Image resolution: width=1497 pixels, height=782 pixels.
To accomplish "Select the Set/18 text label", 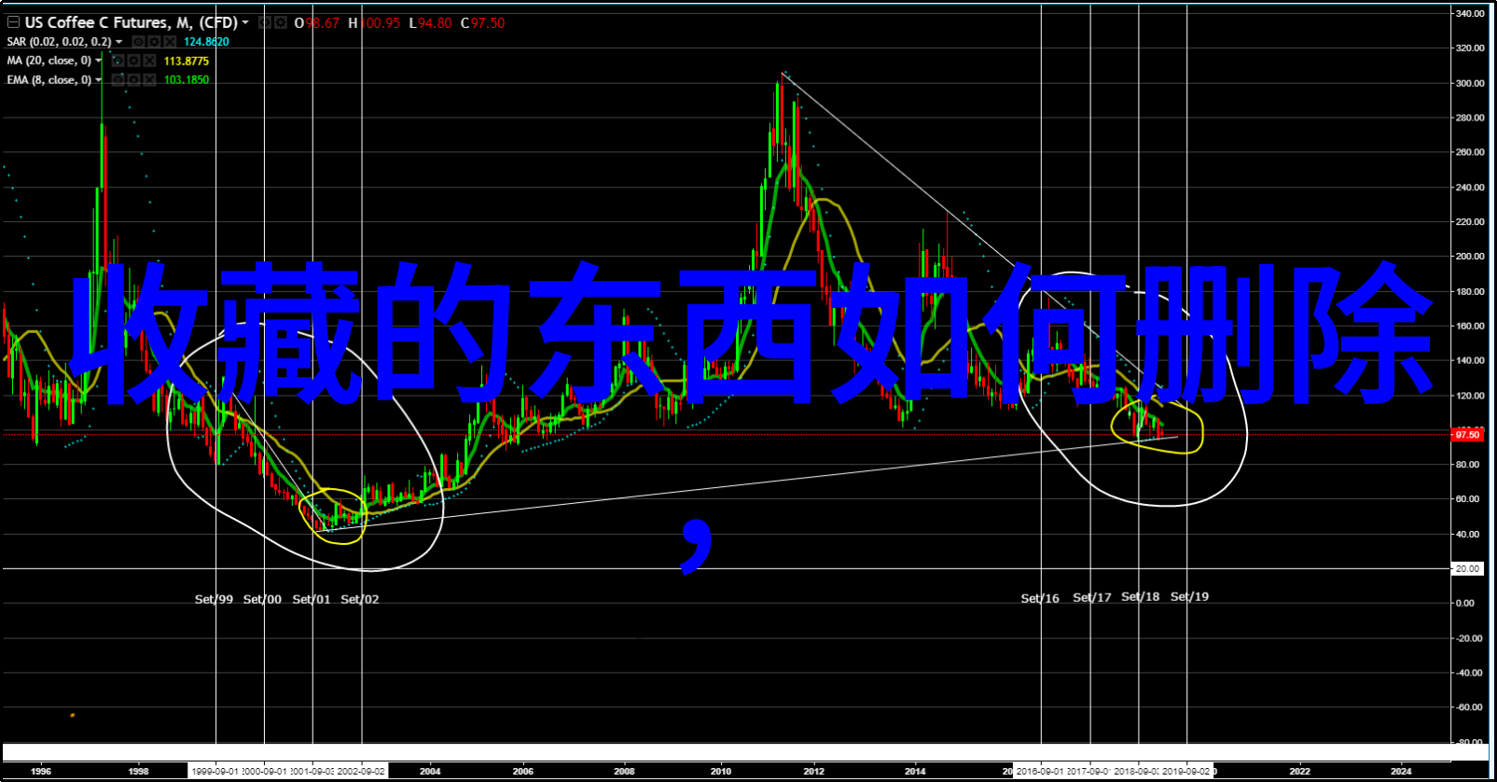I will pyautogui.click(x=1141, y=596).
